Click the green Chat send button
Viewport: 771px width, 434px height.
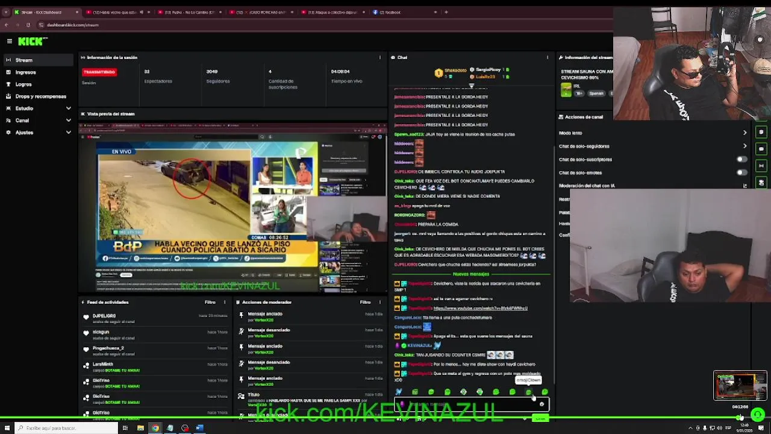click(x=540, y=418)
